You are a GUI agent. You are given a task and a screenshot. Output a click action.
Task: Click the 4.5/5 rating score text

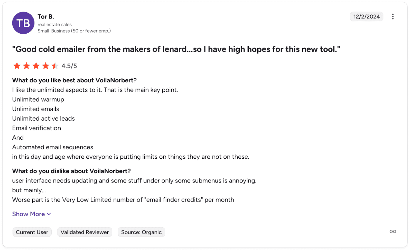pos(69,66)
